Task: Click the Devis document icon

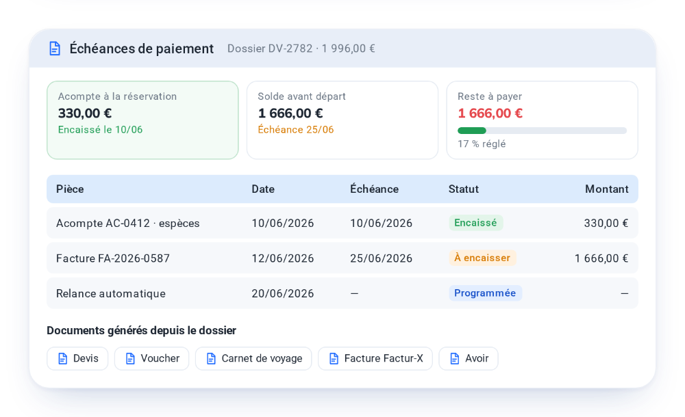Action: 62,358
